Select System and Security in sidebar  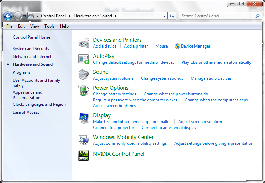(x=31, y=49)
